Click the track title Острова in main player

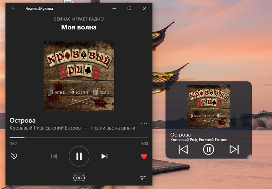(23, 120)
